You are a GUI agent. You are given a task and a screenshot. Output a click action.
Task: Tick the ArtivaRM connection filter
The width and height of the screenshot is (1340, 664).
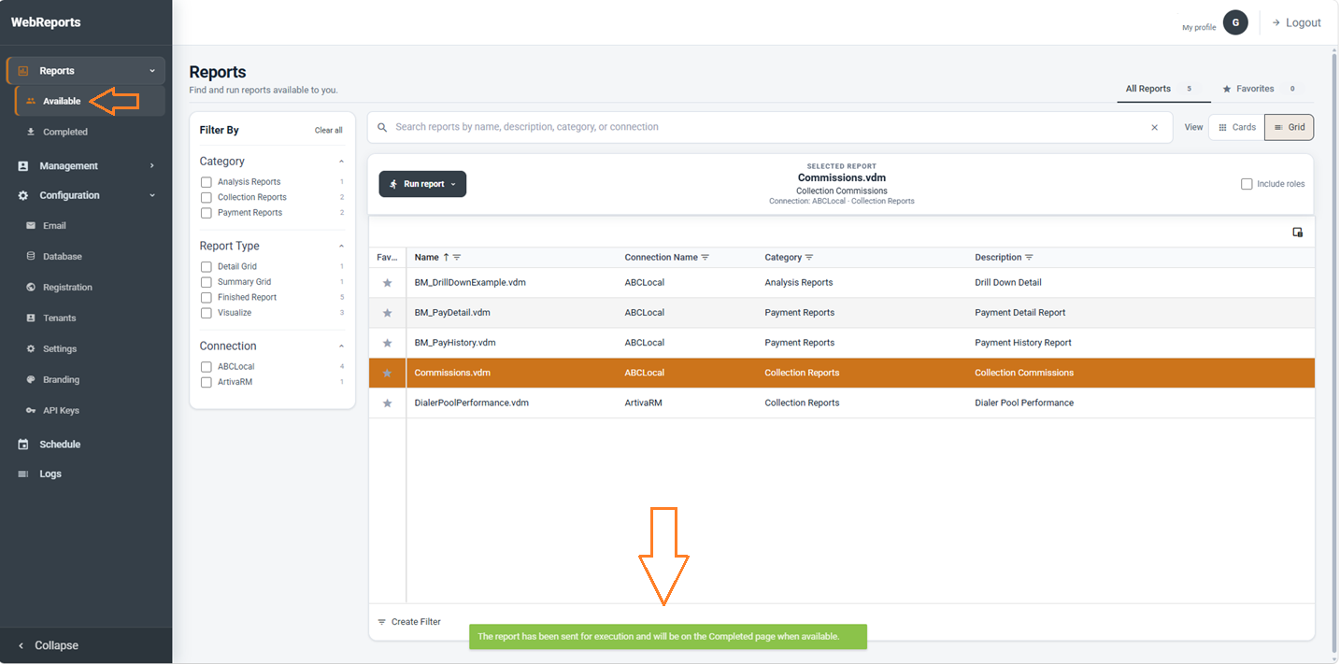pos(207,382)
